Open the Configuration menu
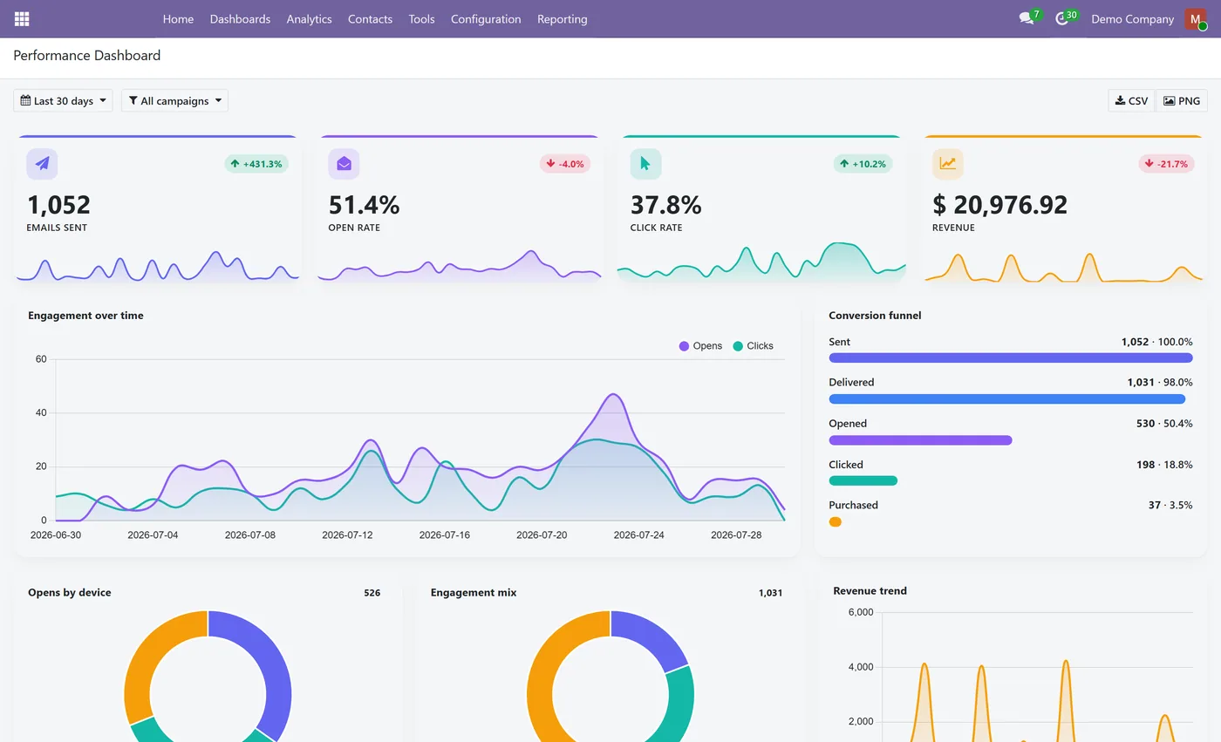The width and height of the screenshot is (1221, 742). (486, 19)
